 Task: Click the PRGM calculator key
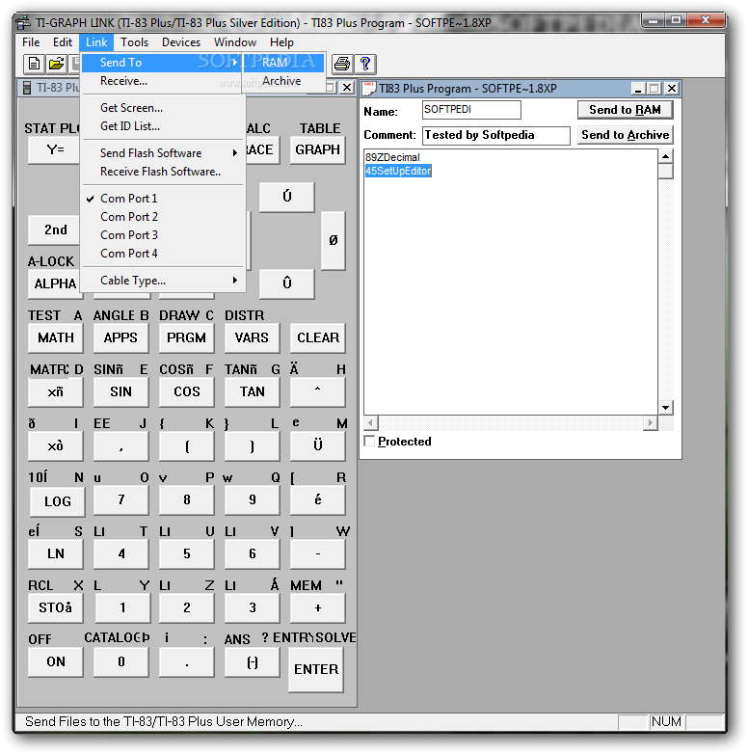tap(187, 337)
